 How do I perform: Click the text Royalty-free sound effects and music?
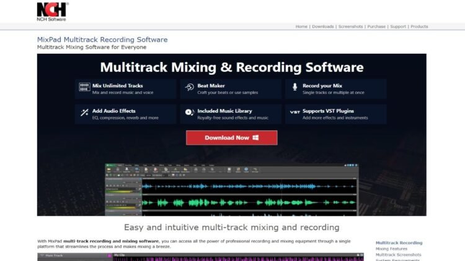[232, 118]
